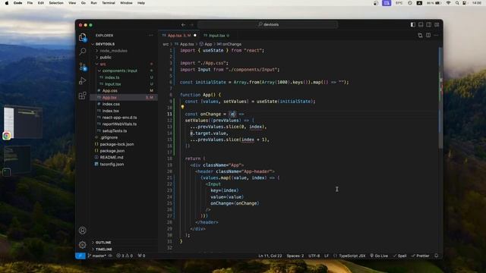Open the Search view in the activity bar

tap(83, 52)
